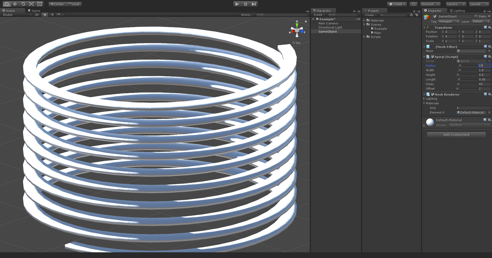Pick material for Element 0 selector circle
The width and height of the screenshot is (492, 258).
[489, 112]
